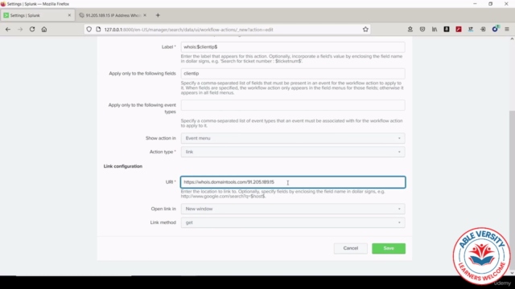Click the browser forward arrow

point(20,29)
